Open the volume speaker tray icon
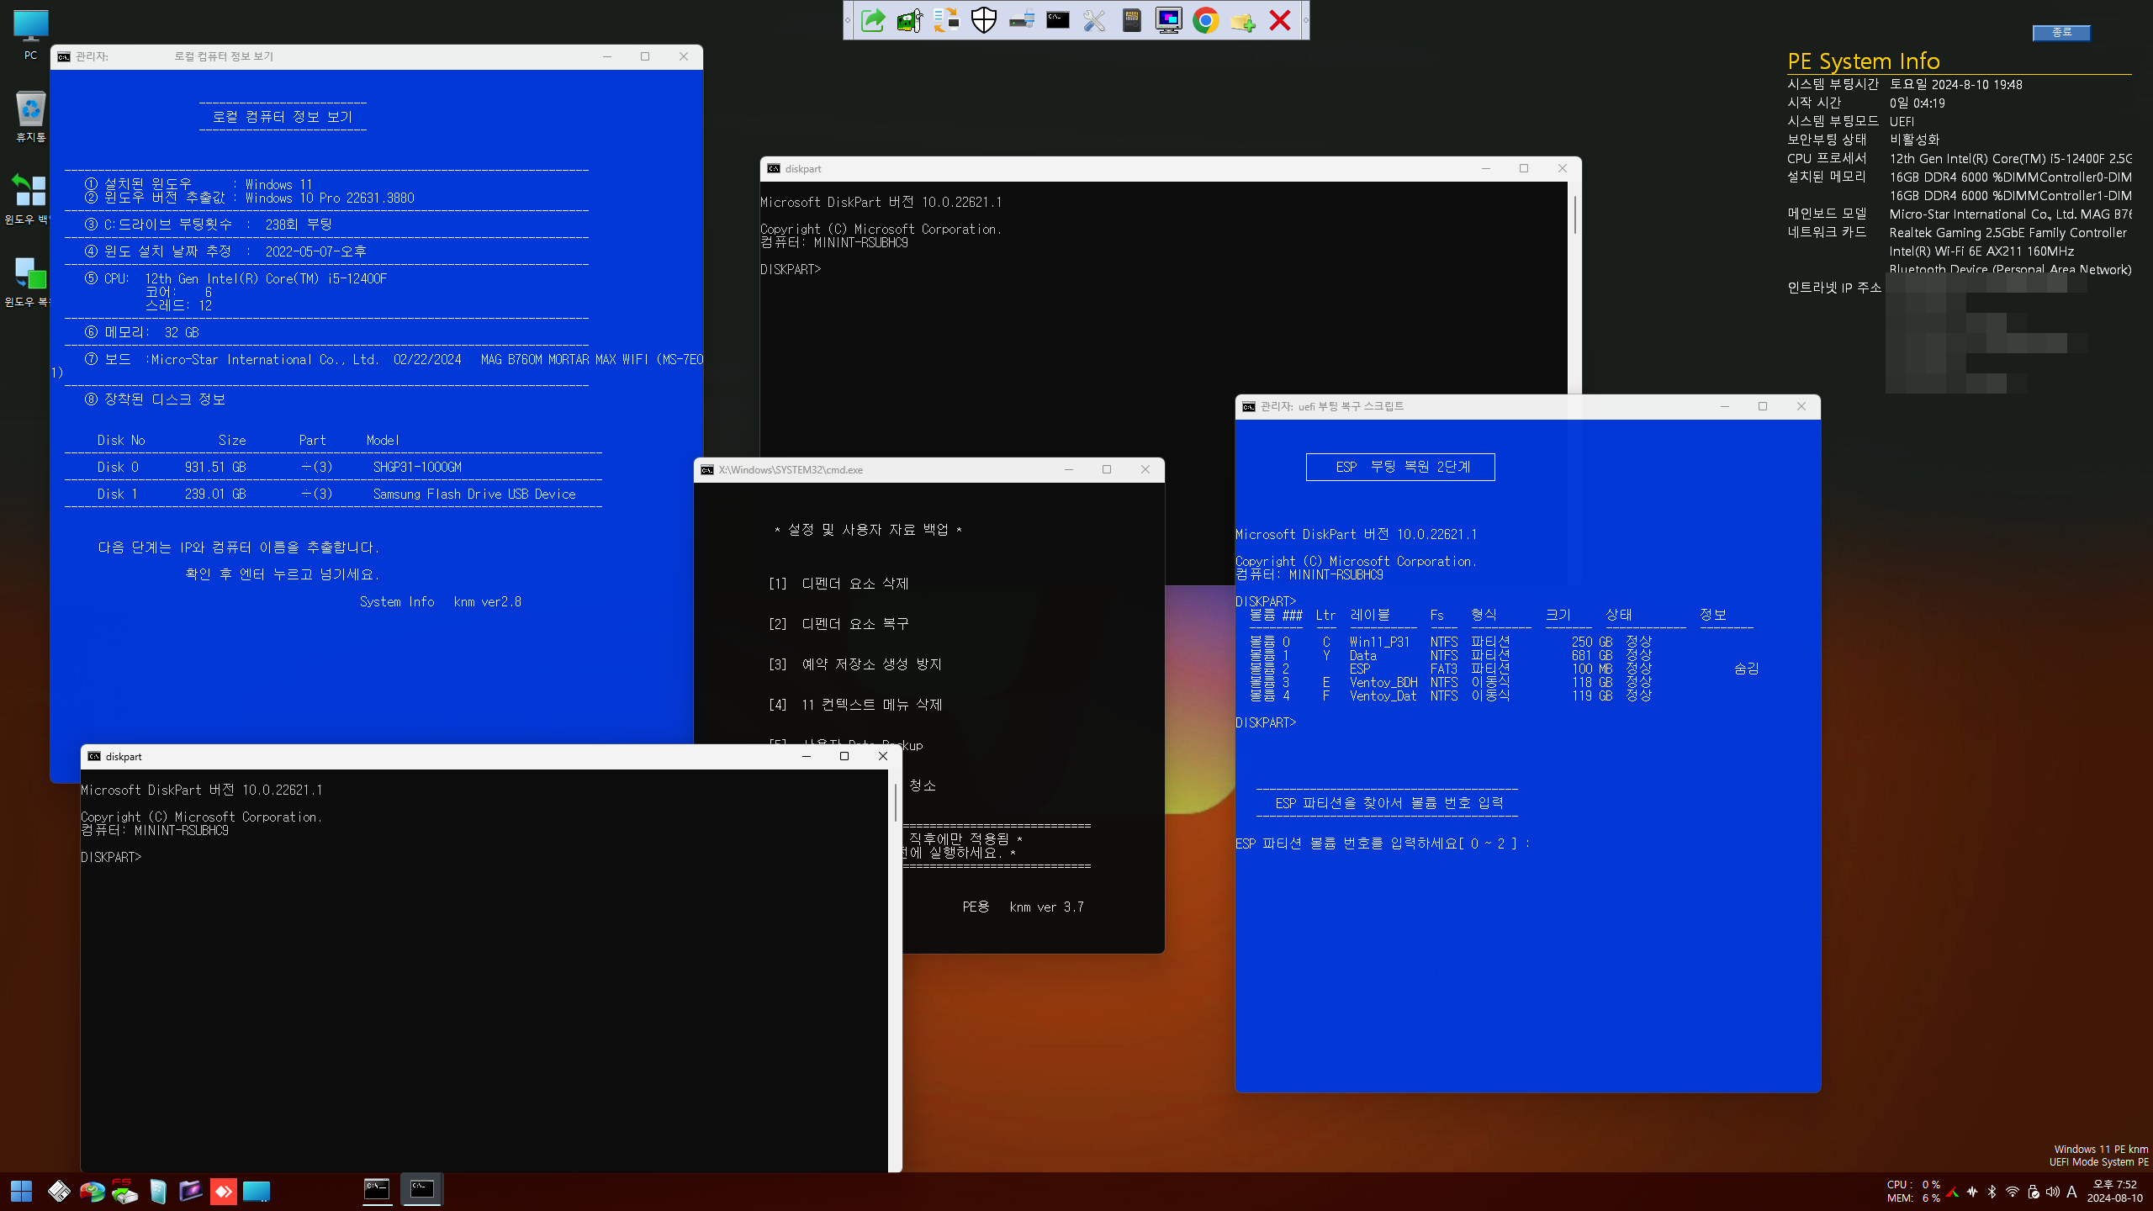 click(x=2053, y=1192)
